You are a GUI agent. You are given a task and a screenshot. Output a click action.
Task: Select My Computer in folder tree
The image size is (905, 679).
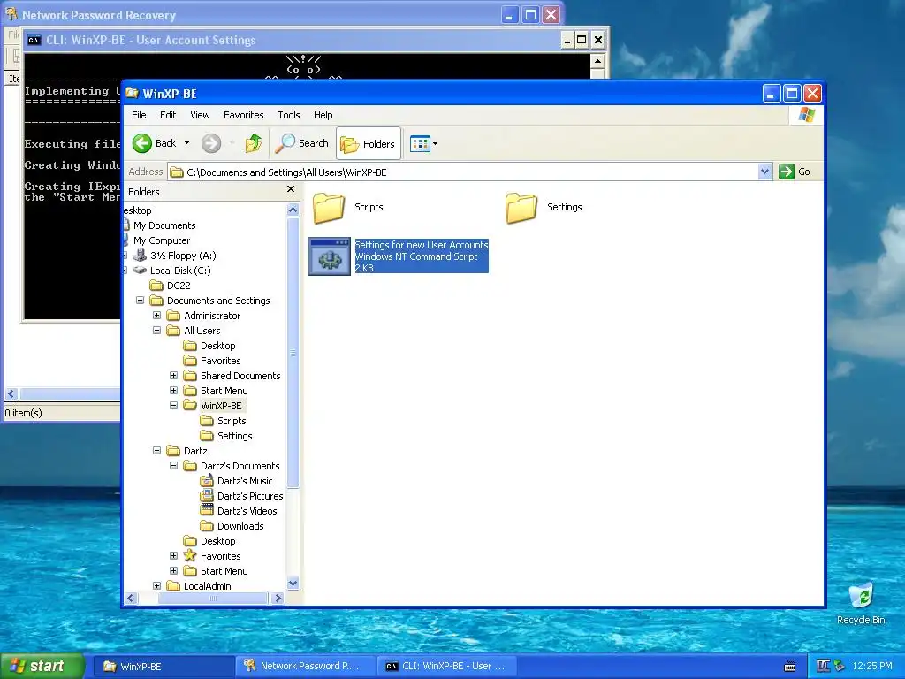(x=162, y=240)
